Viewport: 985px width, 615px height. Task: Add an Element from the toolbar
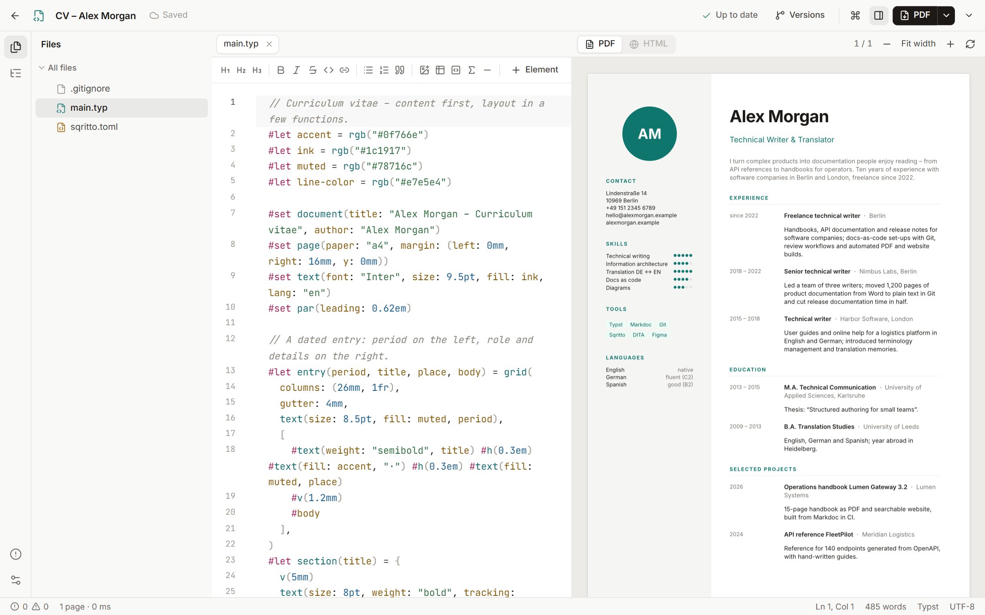(535, 70)
